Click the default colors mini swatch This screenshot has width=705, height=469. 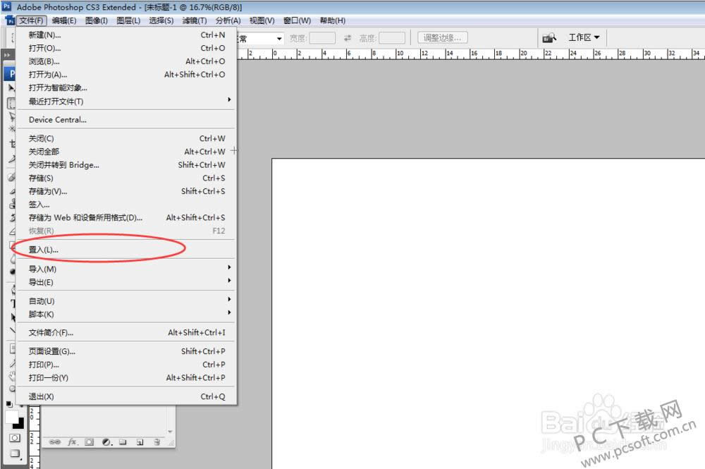(x=9, y=404)
